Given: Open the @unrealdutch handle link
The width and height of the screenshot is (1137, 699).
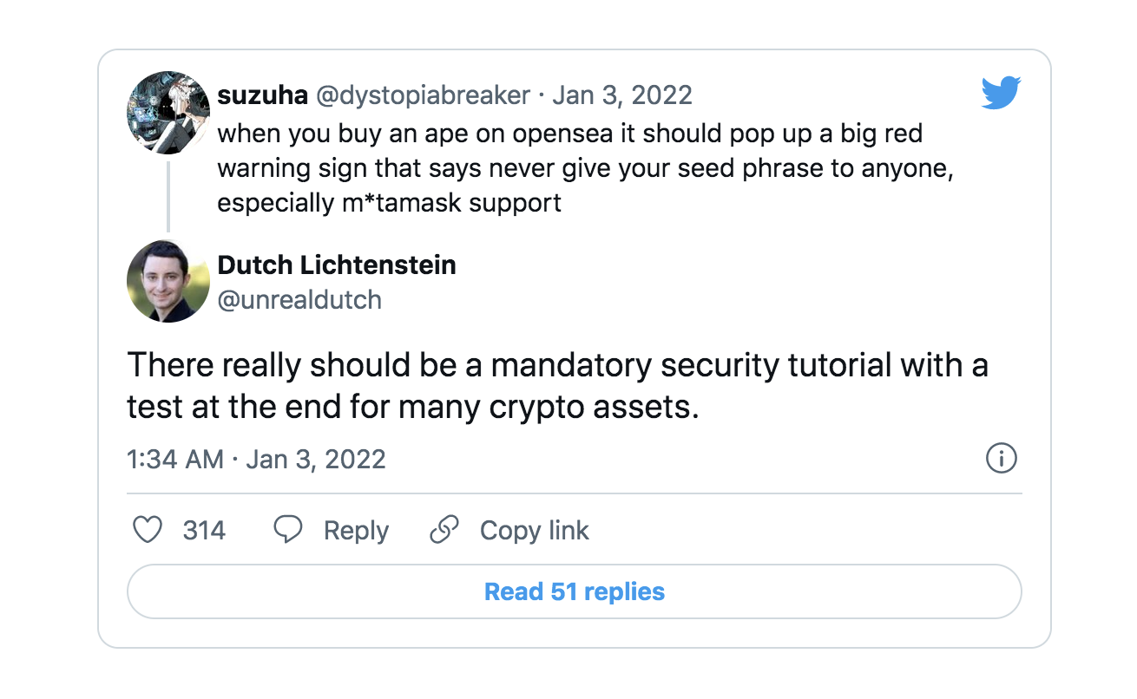Looking at the screenshot, I should point(299,299).
